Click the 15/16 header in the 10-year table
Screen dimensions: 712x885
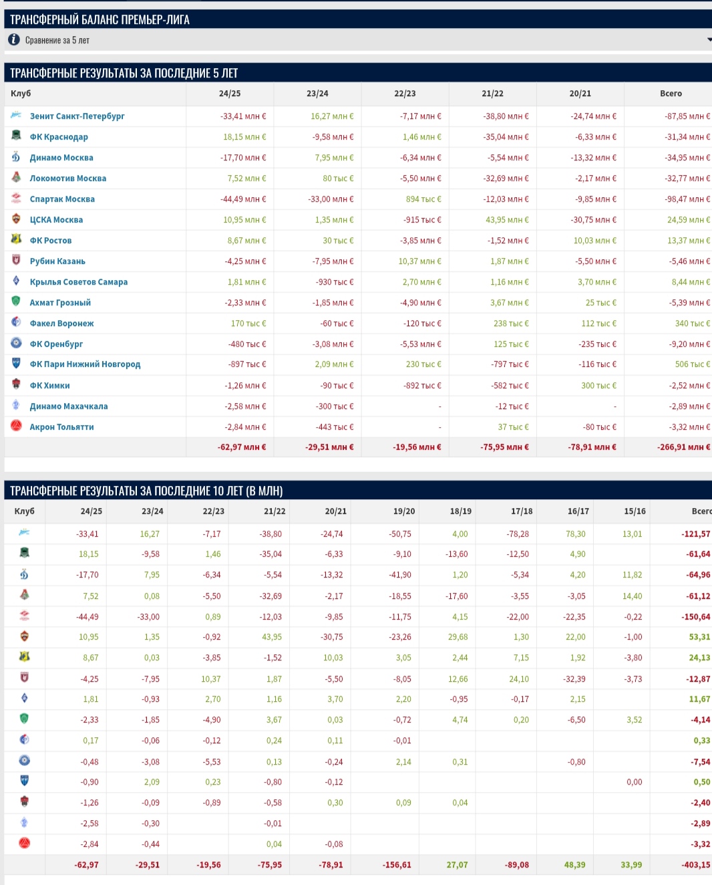635,511
